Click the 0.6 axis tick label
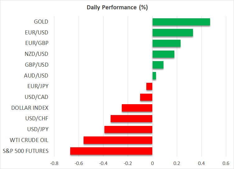This screenshot has width=234, height=169. click(x=226, y=163)
